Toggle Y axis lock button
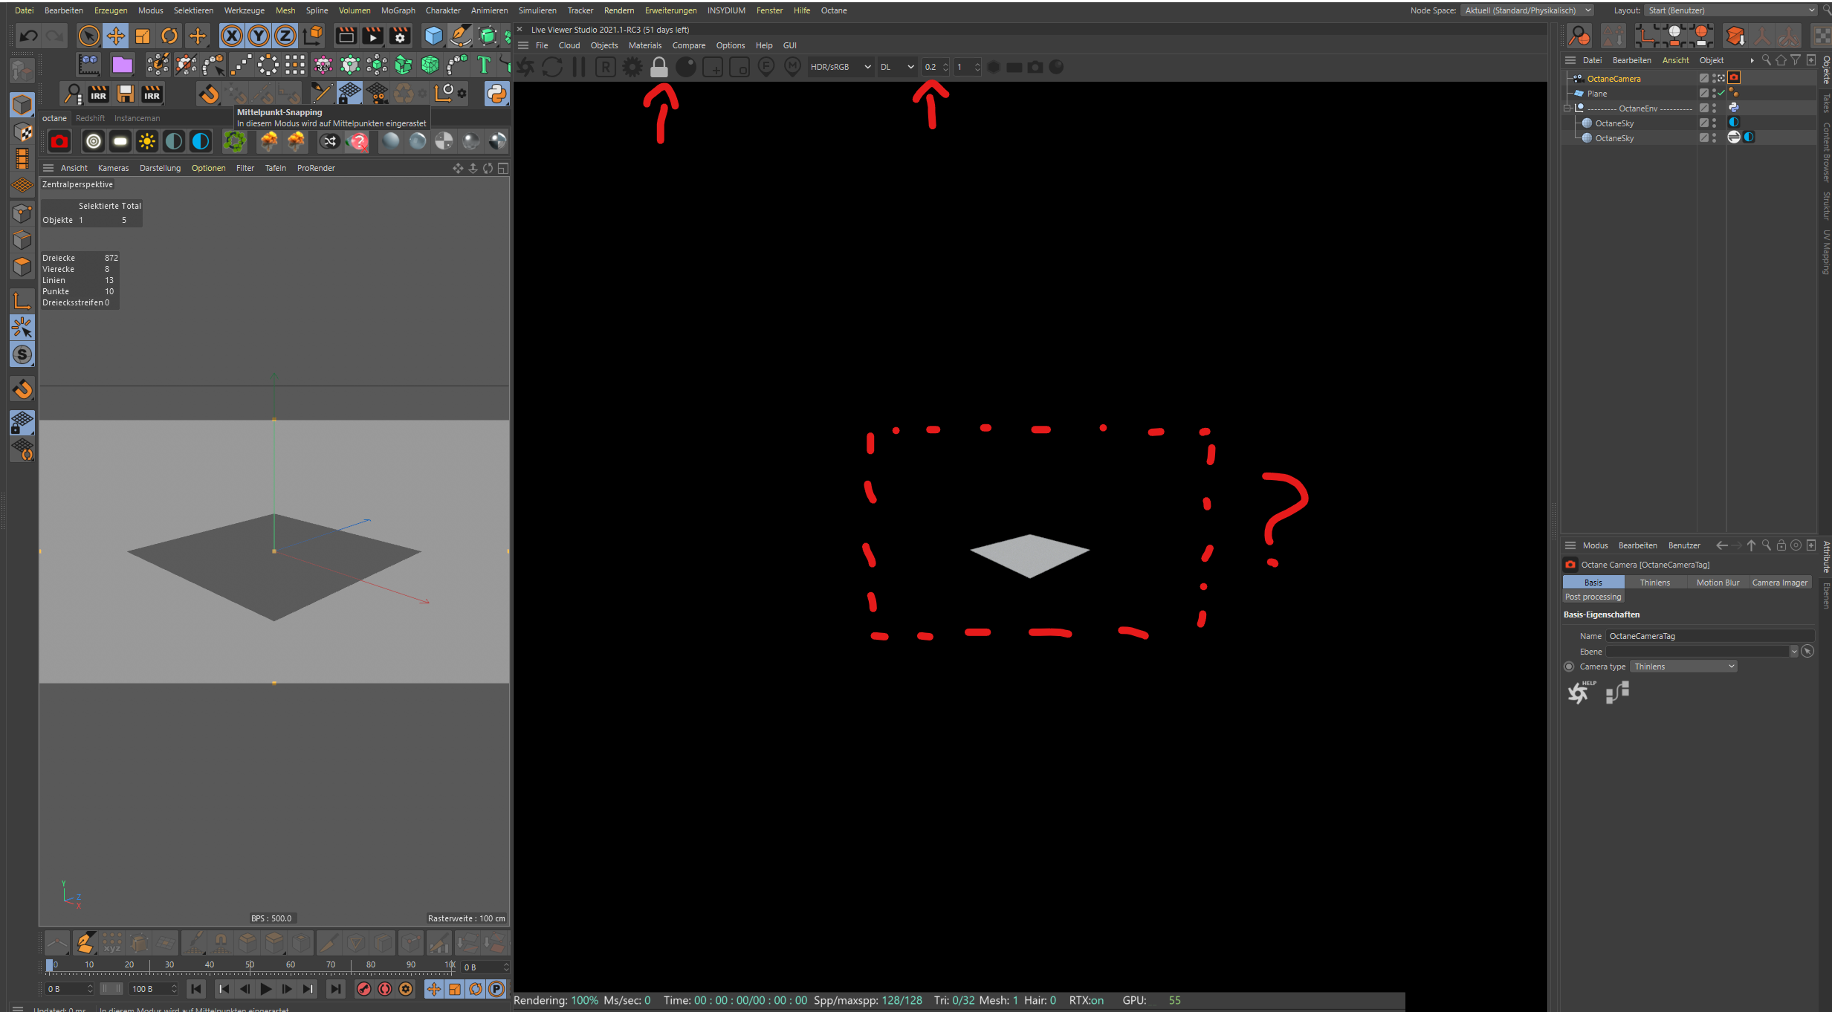Image resolution: width=1832 pixels, height=1012 pixels. (259, 36)
